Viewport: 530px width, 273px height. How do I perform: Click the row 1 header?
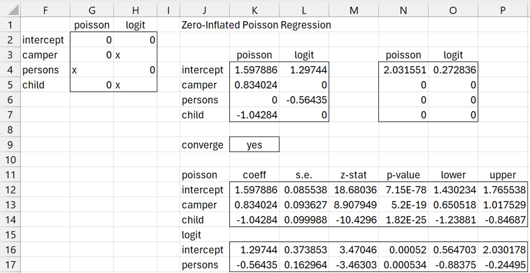coord(11,25)
